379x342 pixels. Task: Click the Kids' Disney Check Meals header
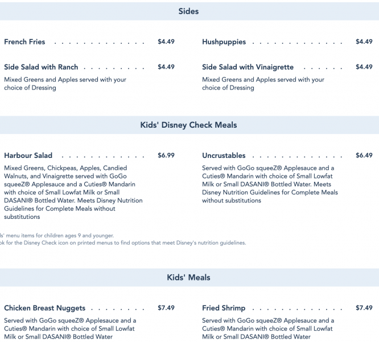(x=189, y=125)
